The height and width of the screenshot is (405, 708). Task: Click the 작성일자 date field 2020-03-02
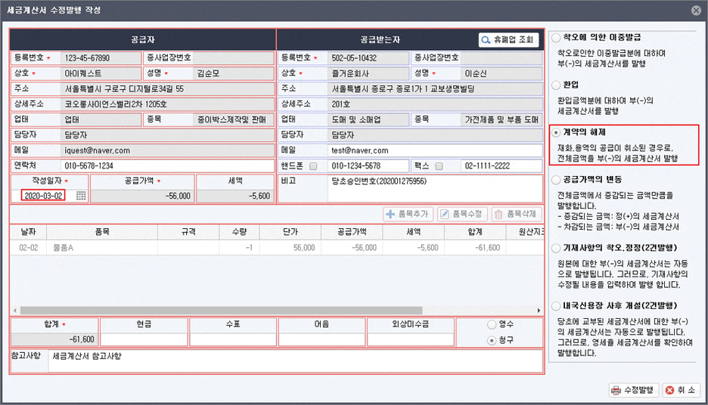click(x=43, y=196)
